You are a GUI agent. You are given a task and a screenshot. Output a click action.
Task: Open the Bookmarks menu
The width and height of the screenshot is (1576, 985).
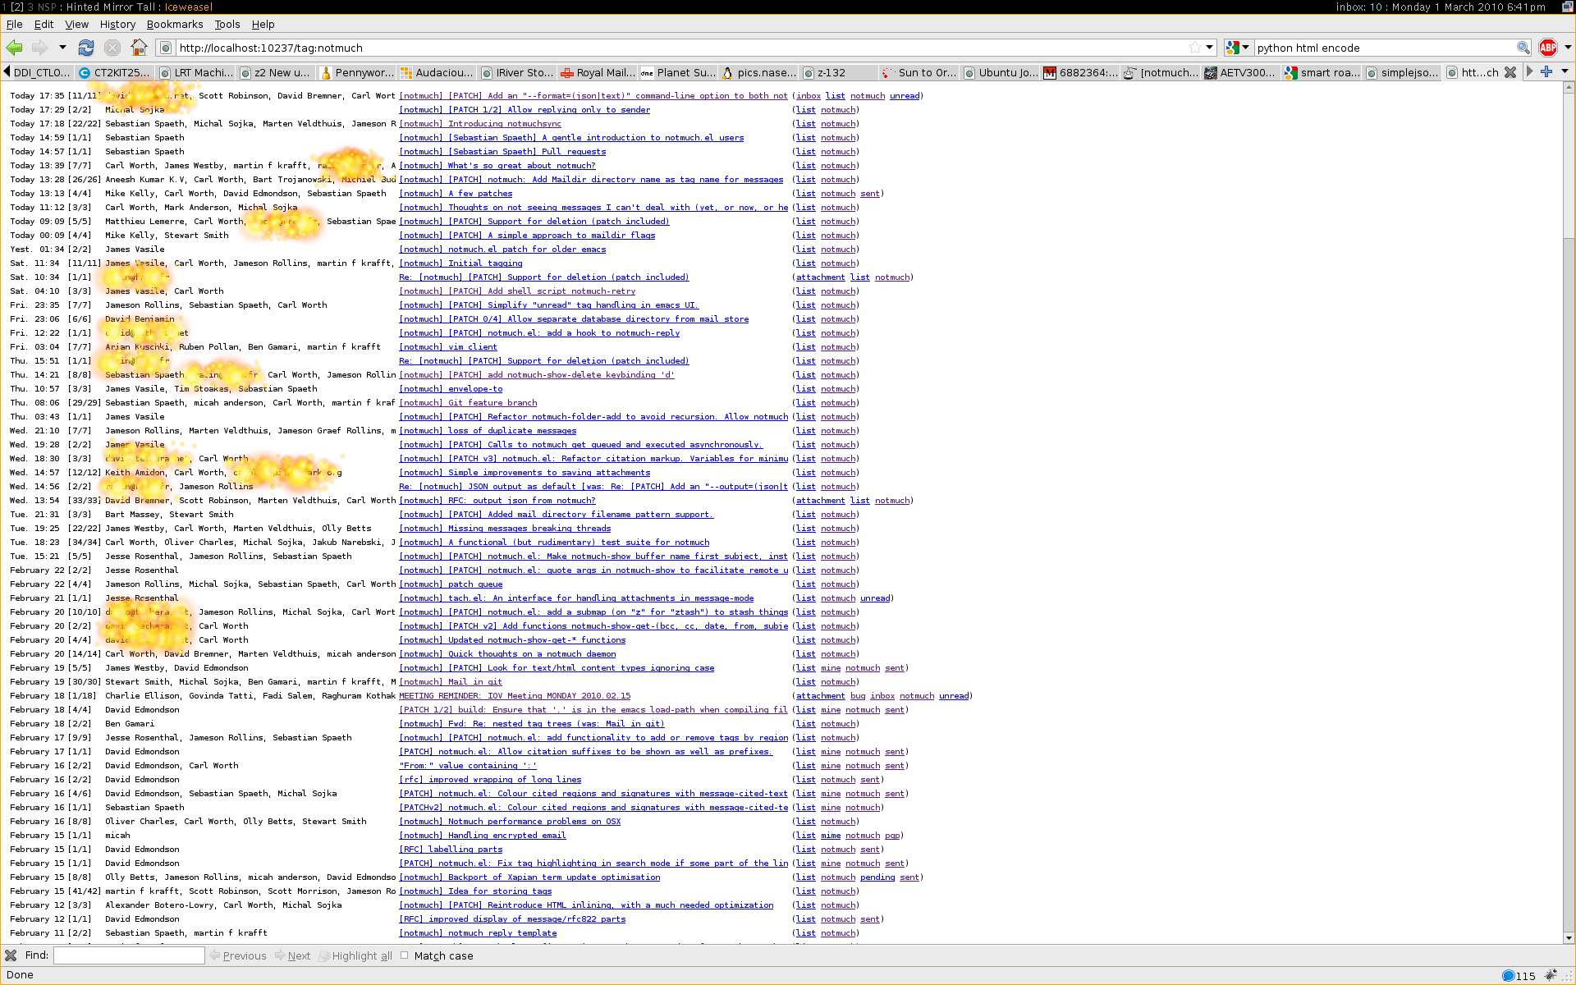tap(174, 25)
